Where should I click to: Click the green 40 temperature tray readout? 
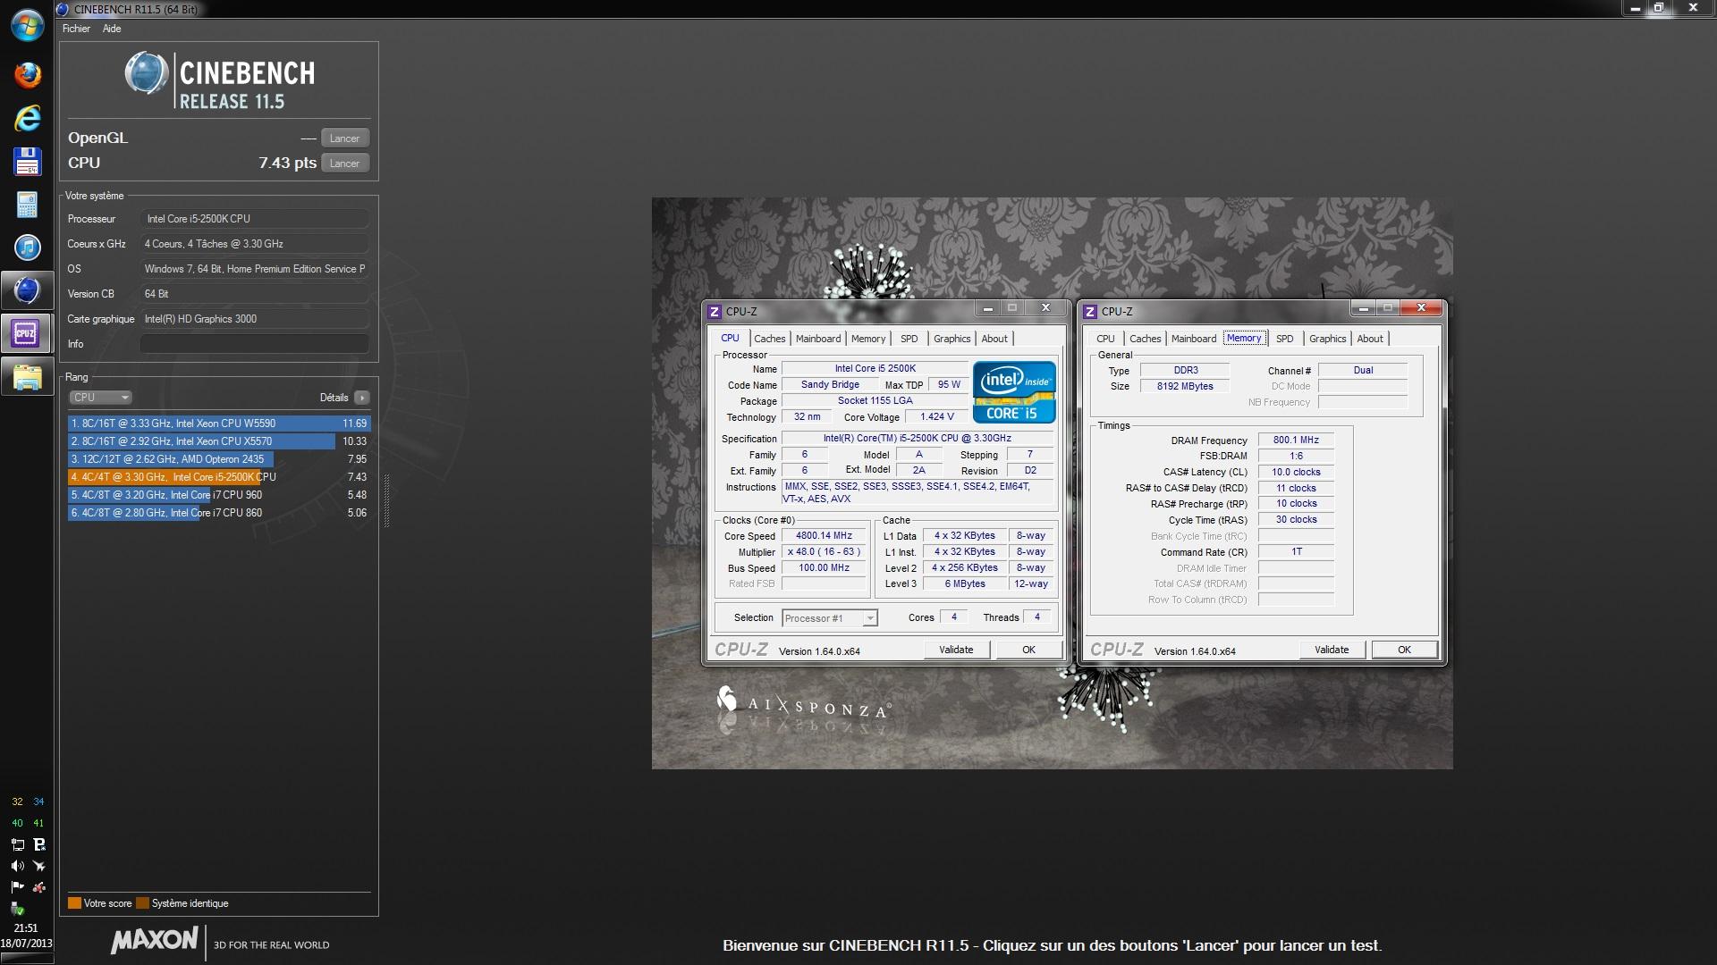[17, 823]
